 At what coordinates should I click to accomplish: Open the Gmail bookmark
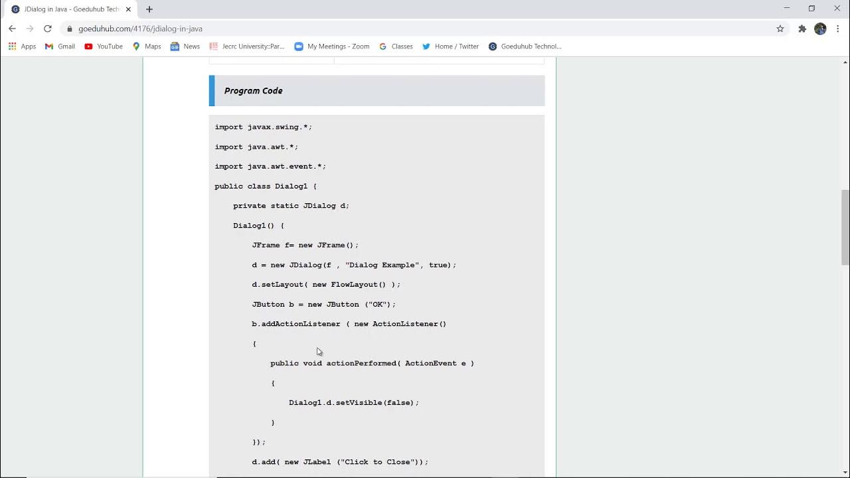pyautogui.click(x=60, y=46)
